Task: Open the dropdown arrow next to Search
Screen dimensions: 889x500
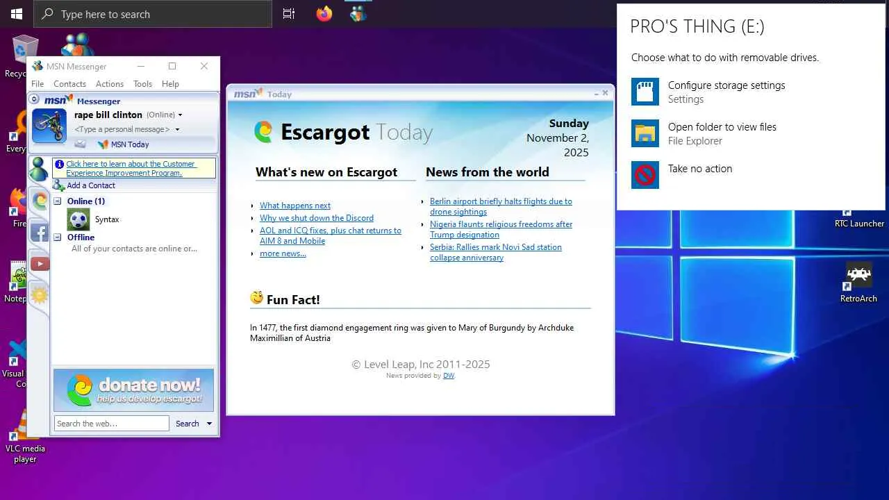Action: point(209,424)
